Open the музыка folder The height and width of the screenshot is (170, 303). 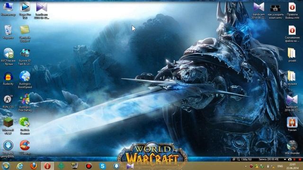tap(292, 78)
